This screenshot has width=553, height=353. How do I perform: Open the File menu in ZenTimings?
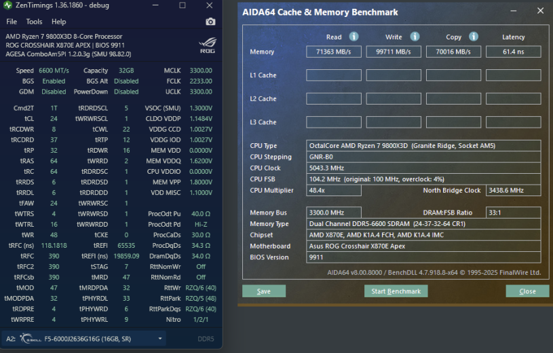(x=12, y=22)
